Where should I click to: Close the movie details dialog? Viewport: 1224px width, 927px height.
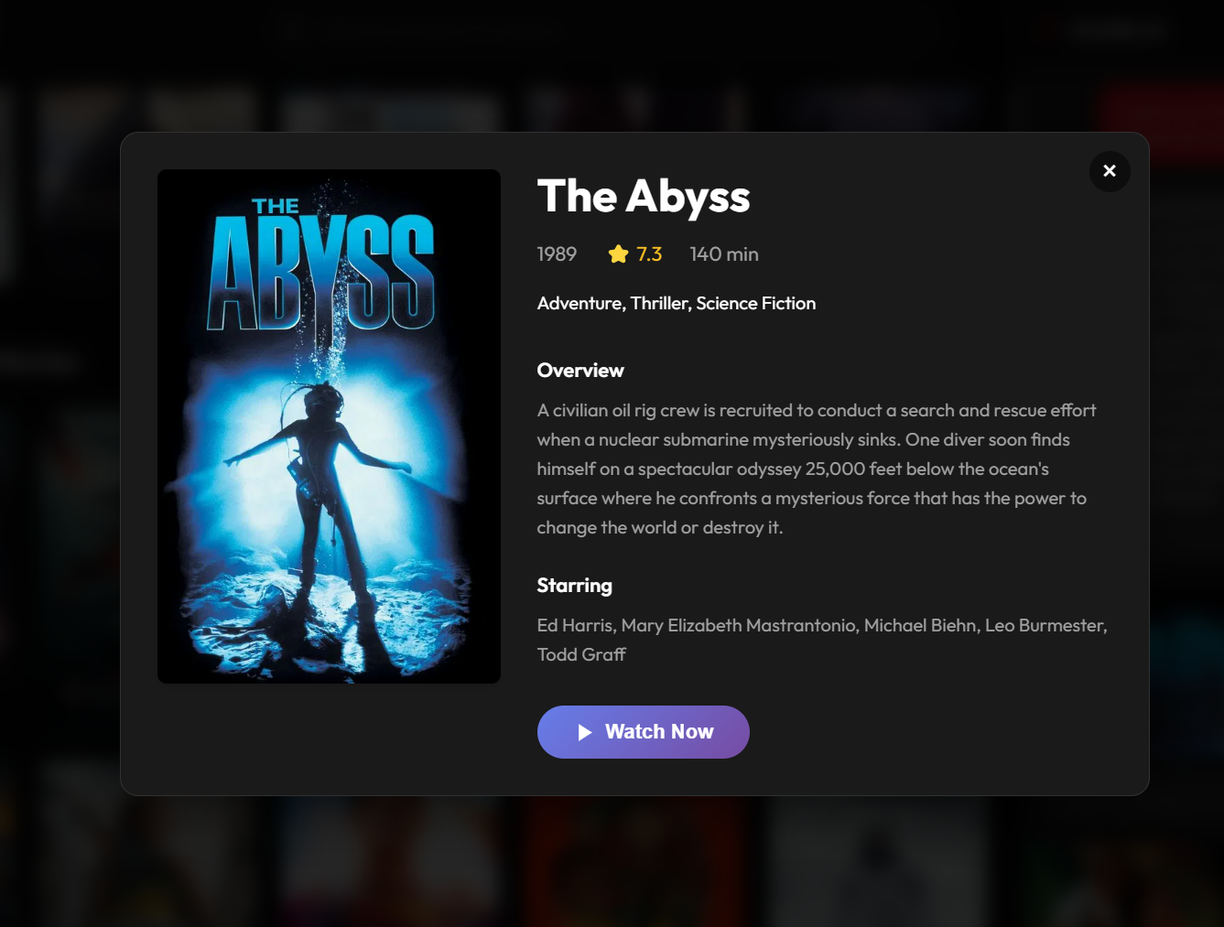click(x=1110, y=171)
